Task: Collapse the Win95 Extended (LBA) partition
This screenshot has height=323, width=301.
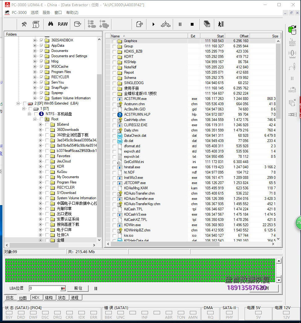Action: point(18,103)
